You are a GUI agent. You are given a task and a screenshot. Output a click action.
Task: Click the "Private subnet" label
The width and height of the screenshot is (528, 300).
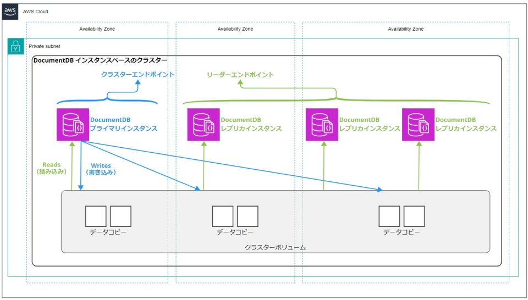pos(45,46)
